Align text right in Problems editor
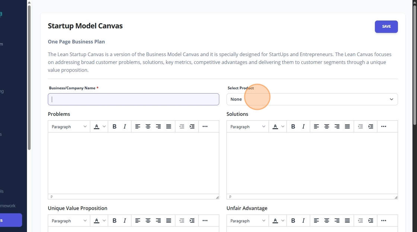The height and width of the screenshot is (232, 417). 158,127
